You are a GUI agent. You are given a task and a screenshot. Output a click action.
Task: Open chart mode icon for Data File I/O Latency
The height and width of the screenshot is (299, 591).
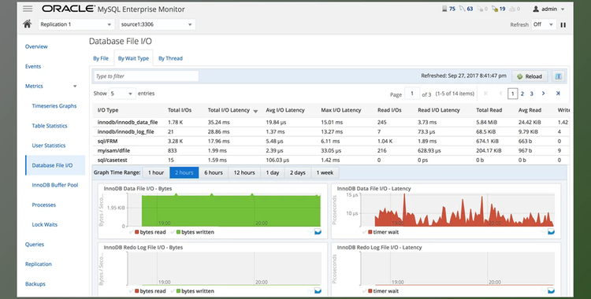coord(551,231)
